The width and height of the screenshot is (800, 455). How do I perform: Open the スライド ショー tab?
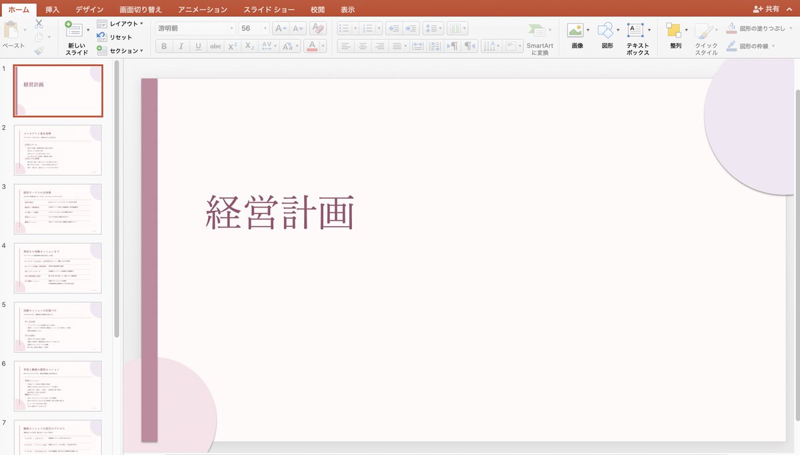click(270, 9)
